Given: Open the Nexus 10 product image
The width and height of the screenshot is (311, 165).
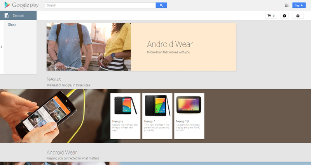Looking at the screenshot, I should point(189,105).
